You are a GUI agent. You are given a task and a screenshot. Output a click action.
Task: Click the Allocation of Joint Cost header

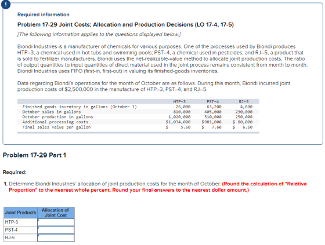(x=56, y=213)
